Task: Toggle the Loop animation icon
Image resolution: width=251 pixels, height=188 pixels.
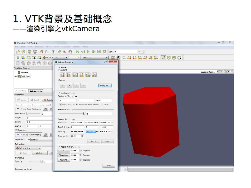Action: (104, 52)
